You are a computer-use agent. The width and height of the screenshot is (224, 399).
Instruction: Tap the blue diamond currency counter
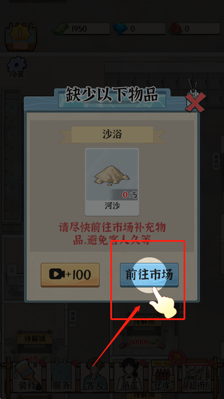click(139, 28)
